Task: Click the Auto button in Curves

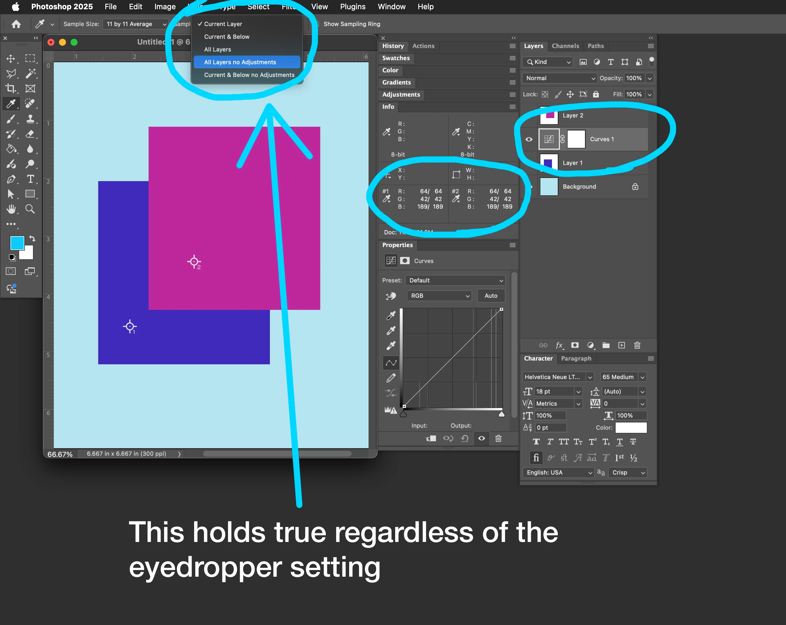Action: [x=491, y=296]
